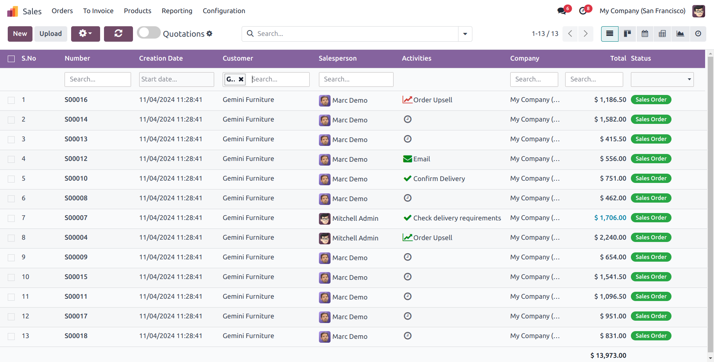Check the box for row S00016

11,100
